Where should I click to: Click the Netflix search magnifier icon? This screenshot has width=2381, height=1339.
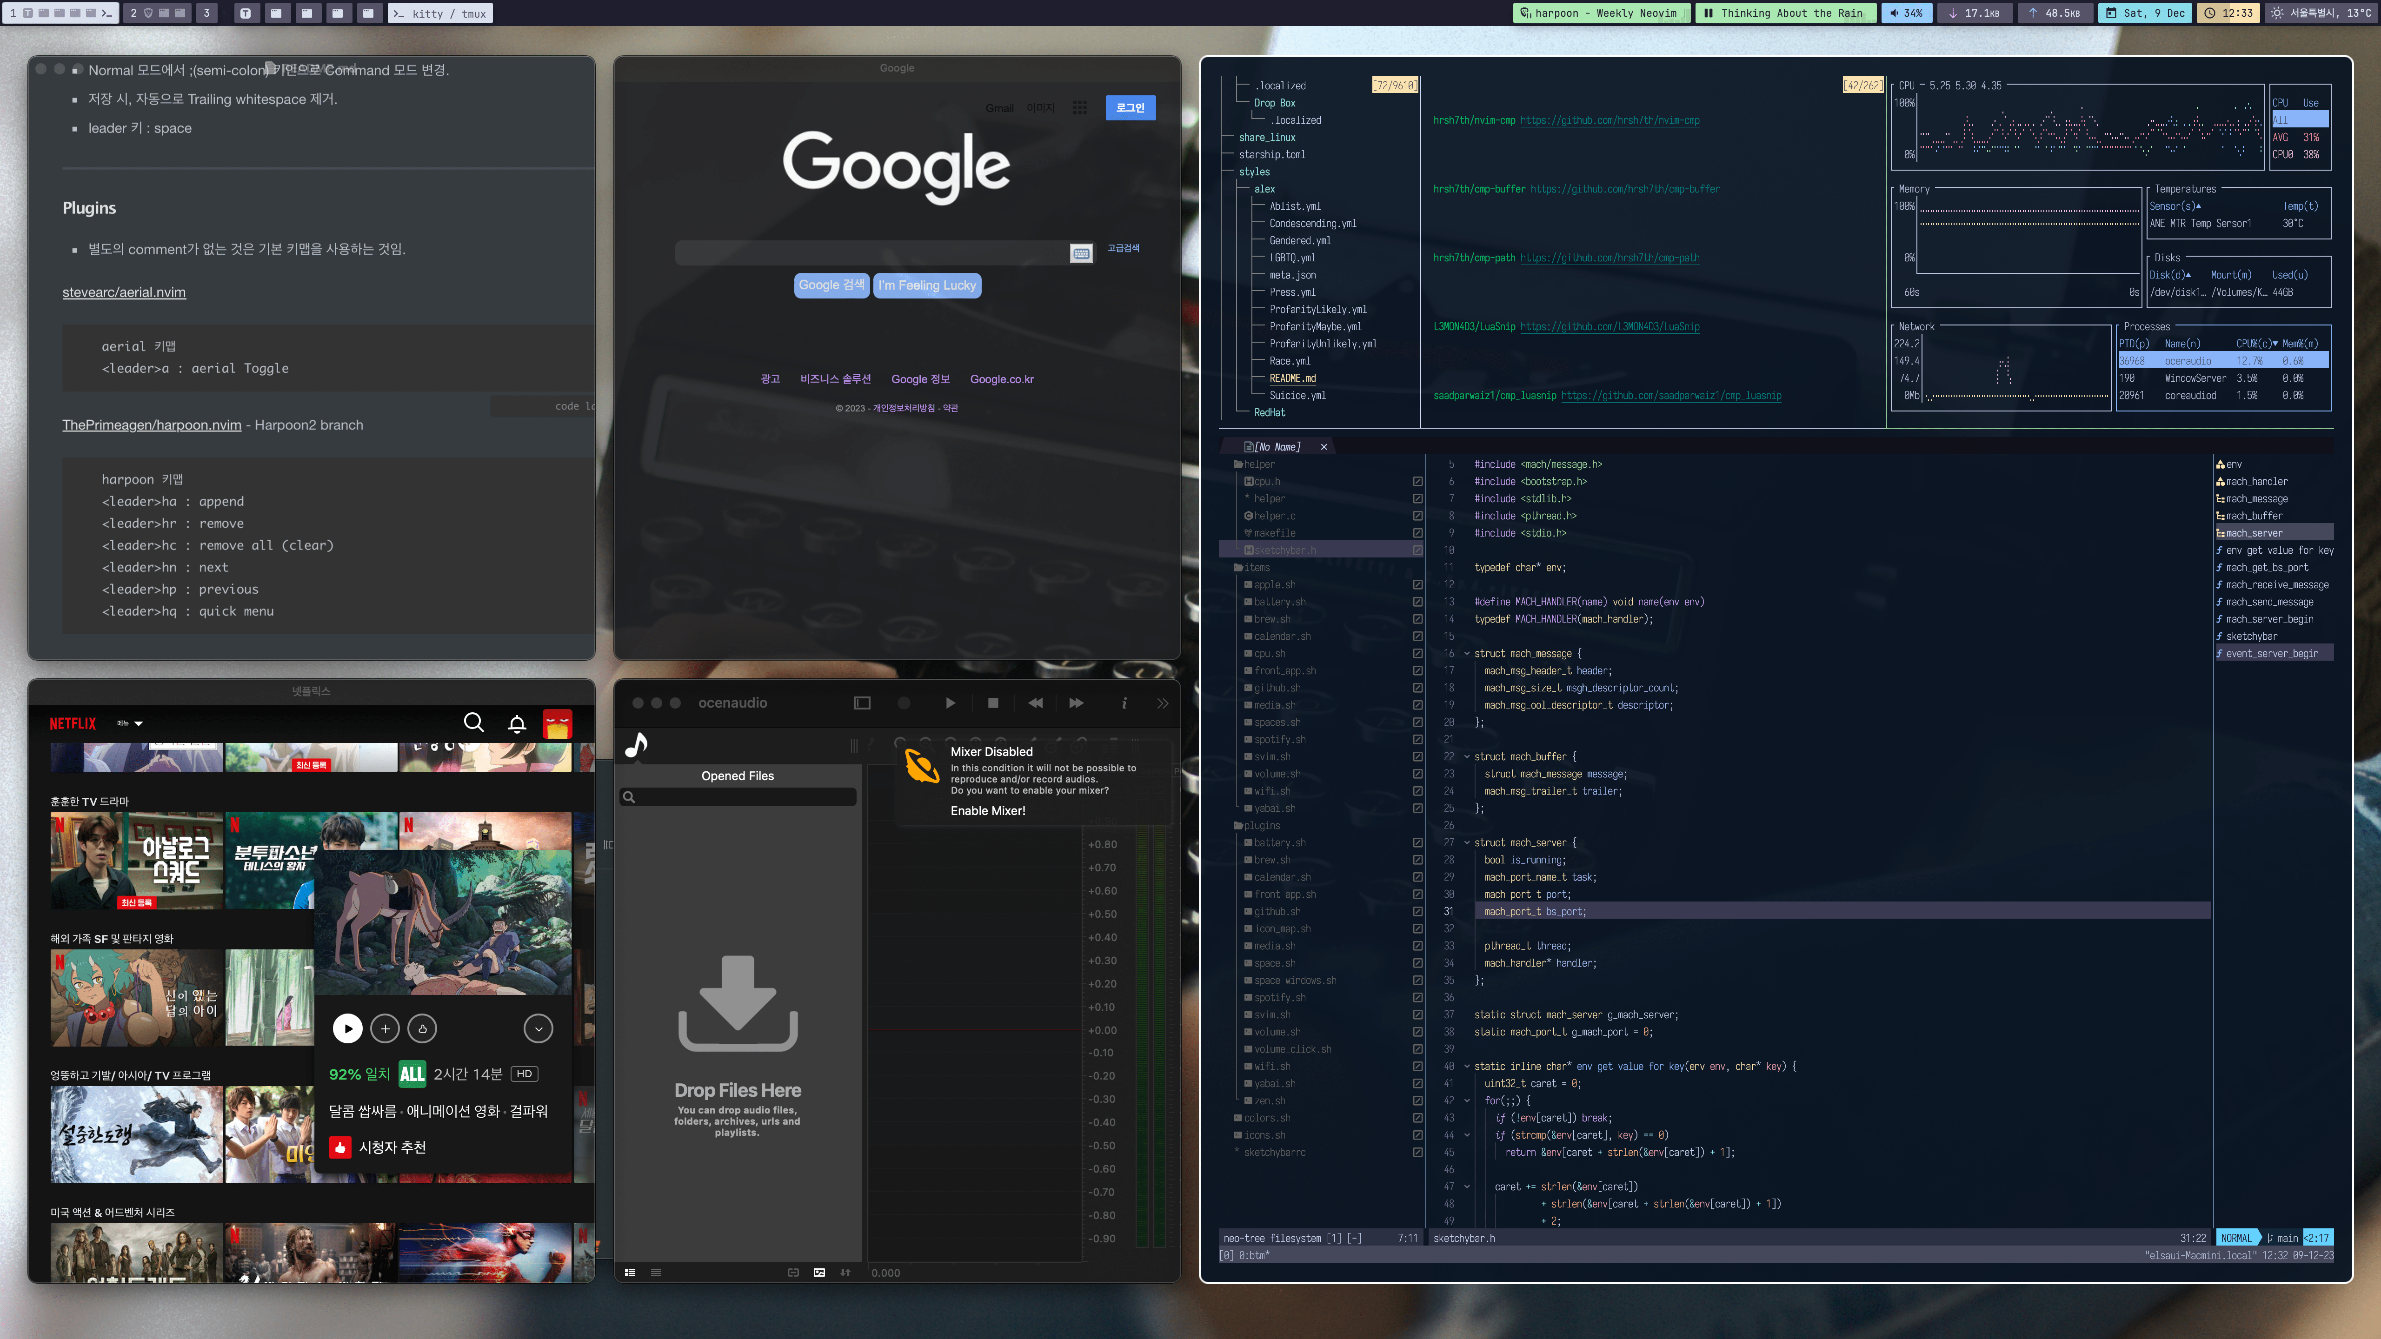[473, 723]
